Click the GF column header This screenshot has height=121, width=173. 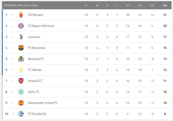(x=128, y=6)
